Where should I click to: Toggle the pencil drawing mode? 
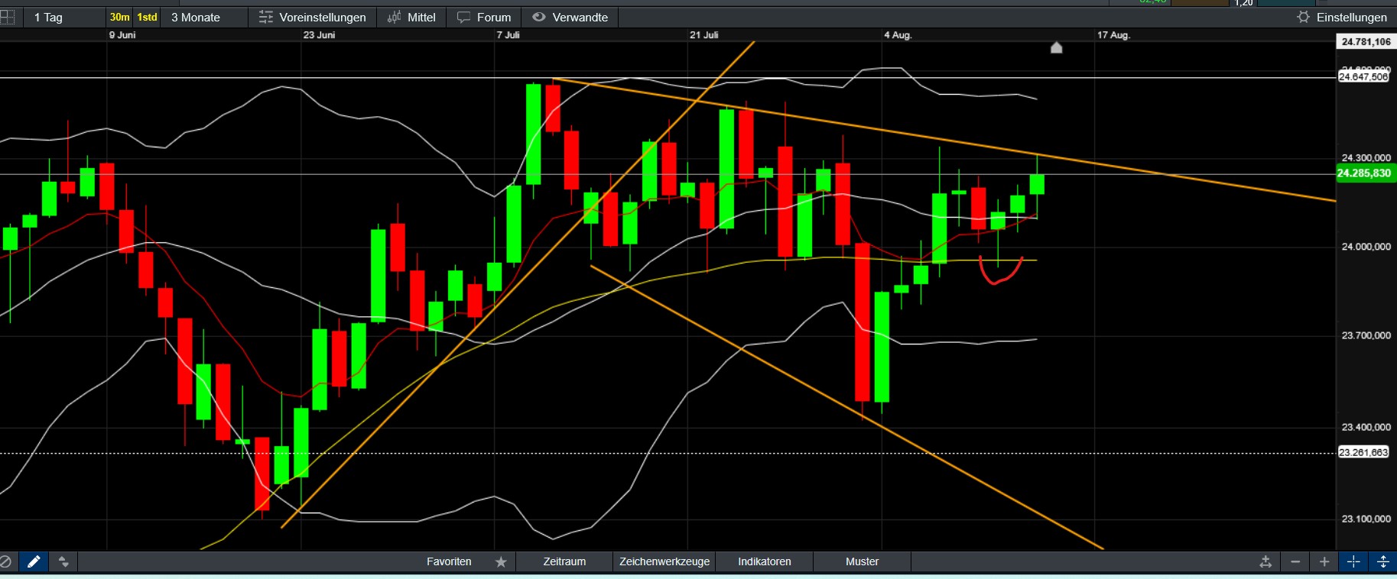(x=34, y=561)
